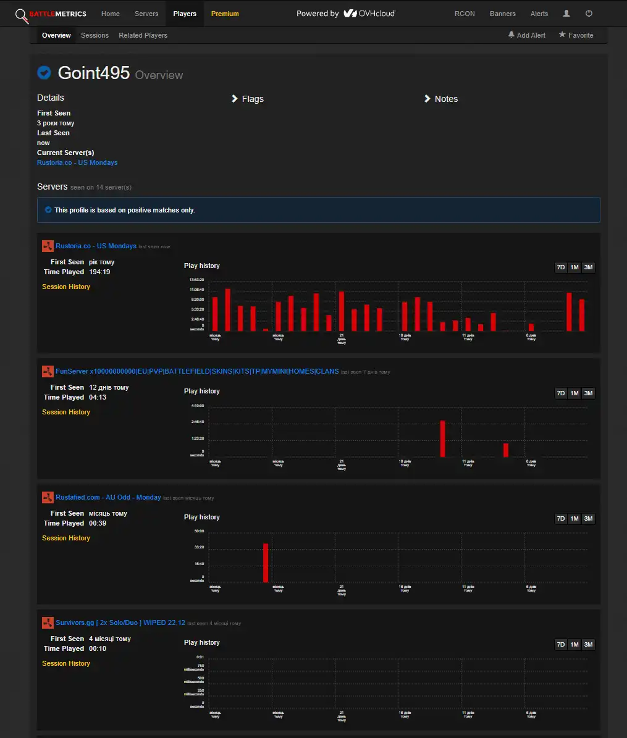
Task: Select 3M range for Survivors.gg play history
Action: click(x=589, y=644)
